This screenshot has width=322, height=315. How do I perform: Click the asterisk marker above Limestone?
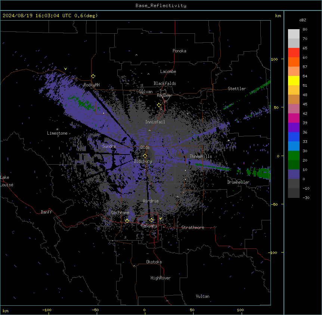click(57, 129)
